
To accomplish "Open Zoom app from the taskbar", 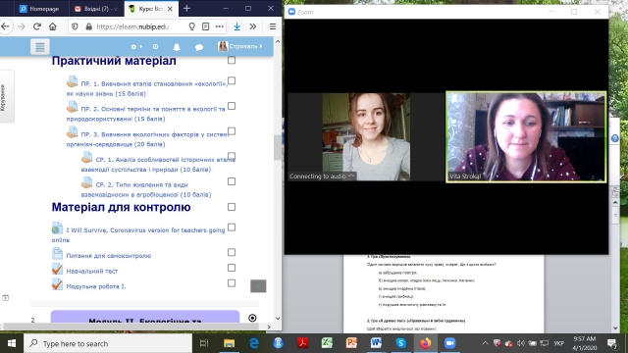I will 449,343.
